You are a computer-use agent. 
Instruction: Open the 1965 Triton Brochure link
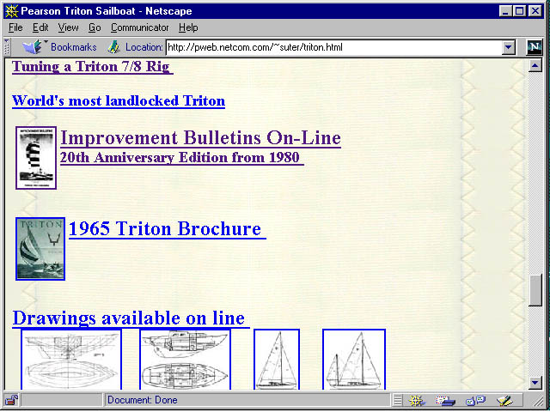click(168, 229)
